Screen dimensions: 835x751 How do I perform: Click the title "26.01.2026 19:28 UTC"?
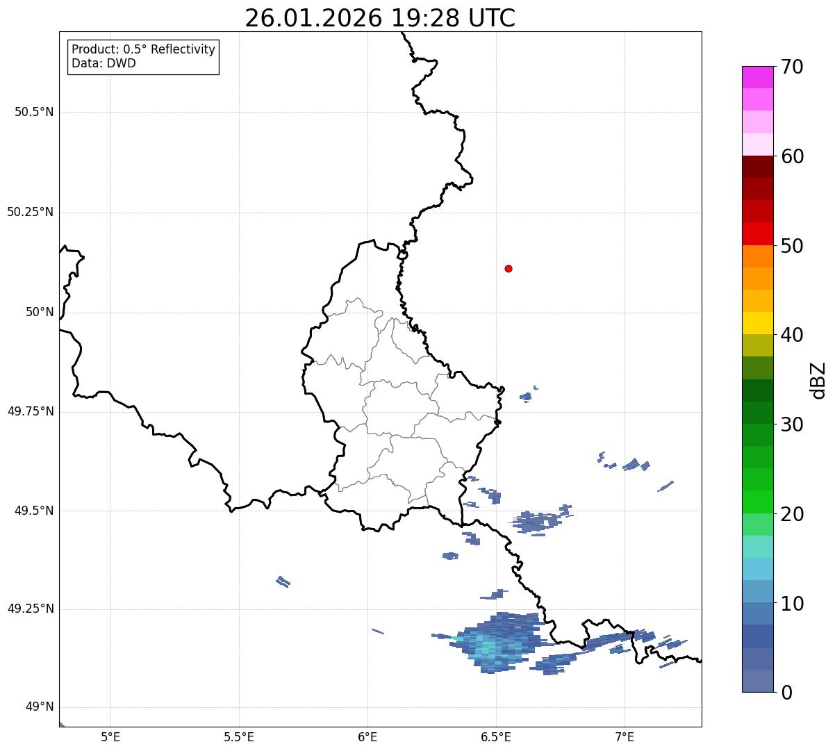[380, 17]
